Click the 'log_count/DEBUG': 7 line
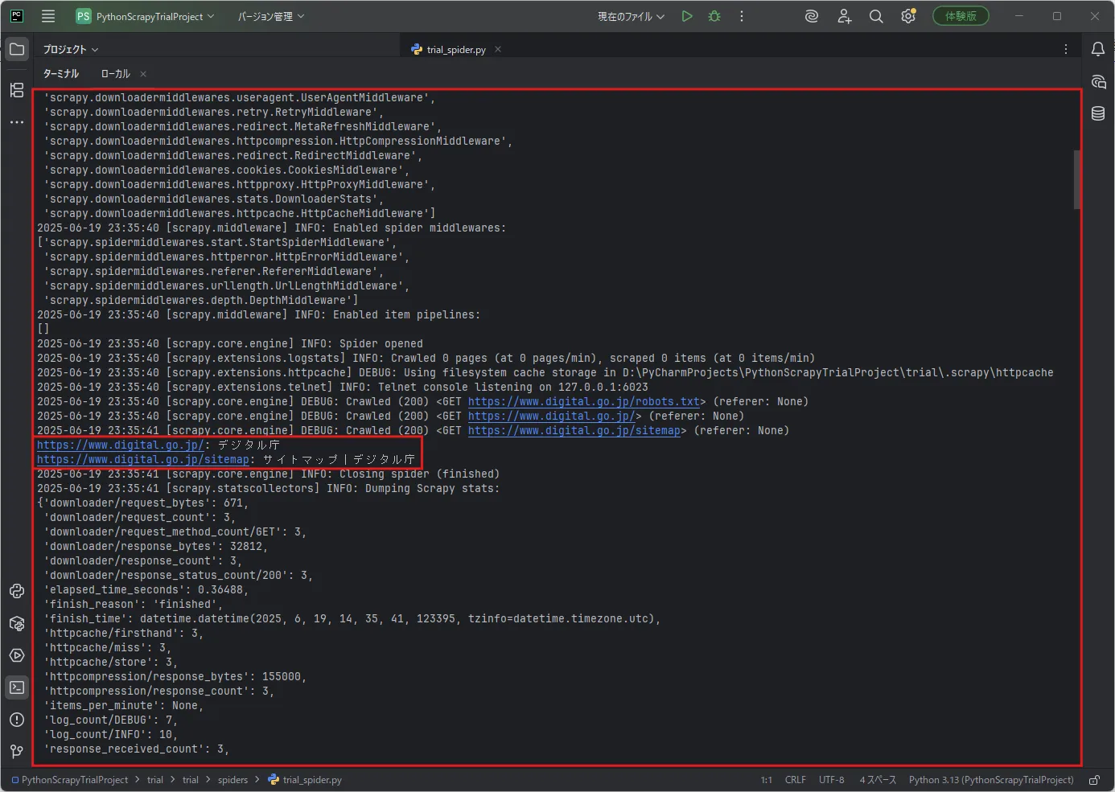1115x792 pixels. pyautogui.click(x=111, y=720)
